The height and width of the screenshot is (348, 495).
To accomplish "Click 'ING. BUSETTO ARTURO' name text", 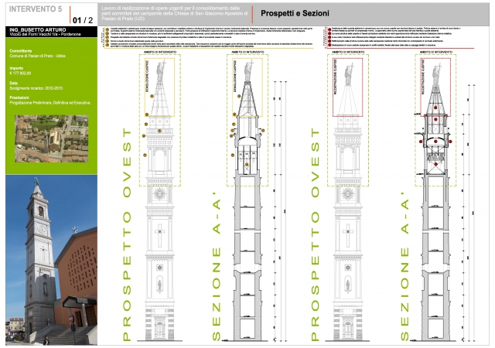I will 33,30.
